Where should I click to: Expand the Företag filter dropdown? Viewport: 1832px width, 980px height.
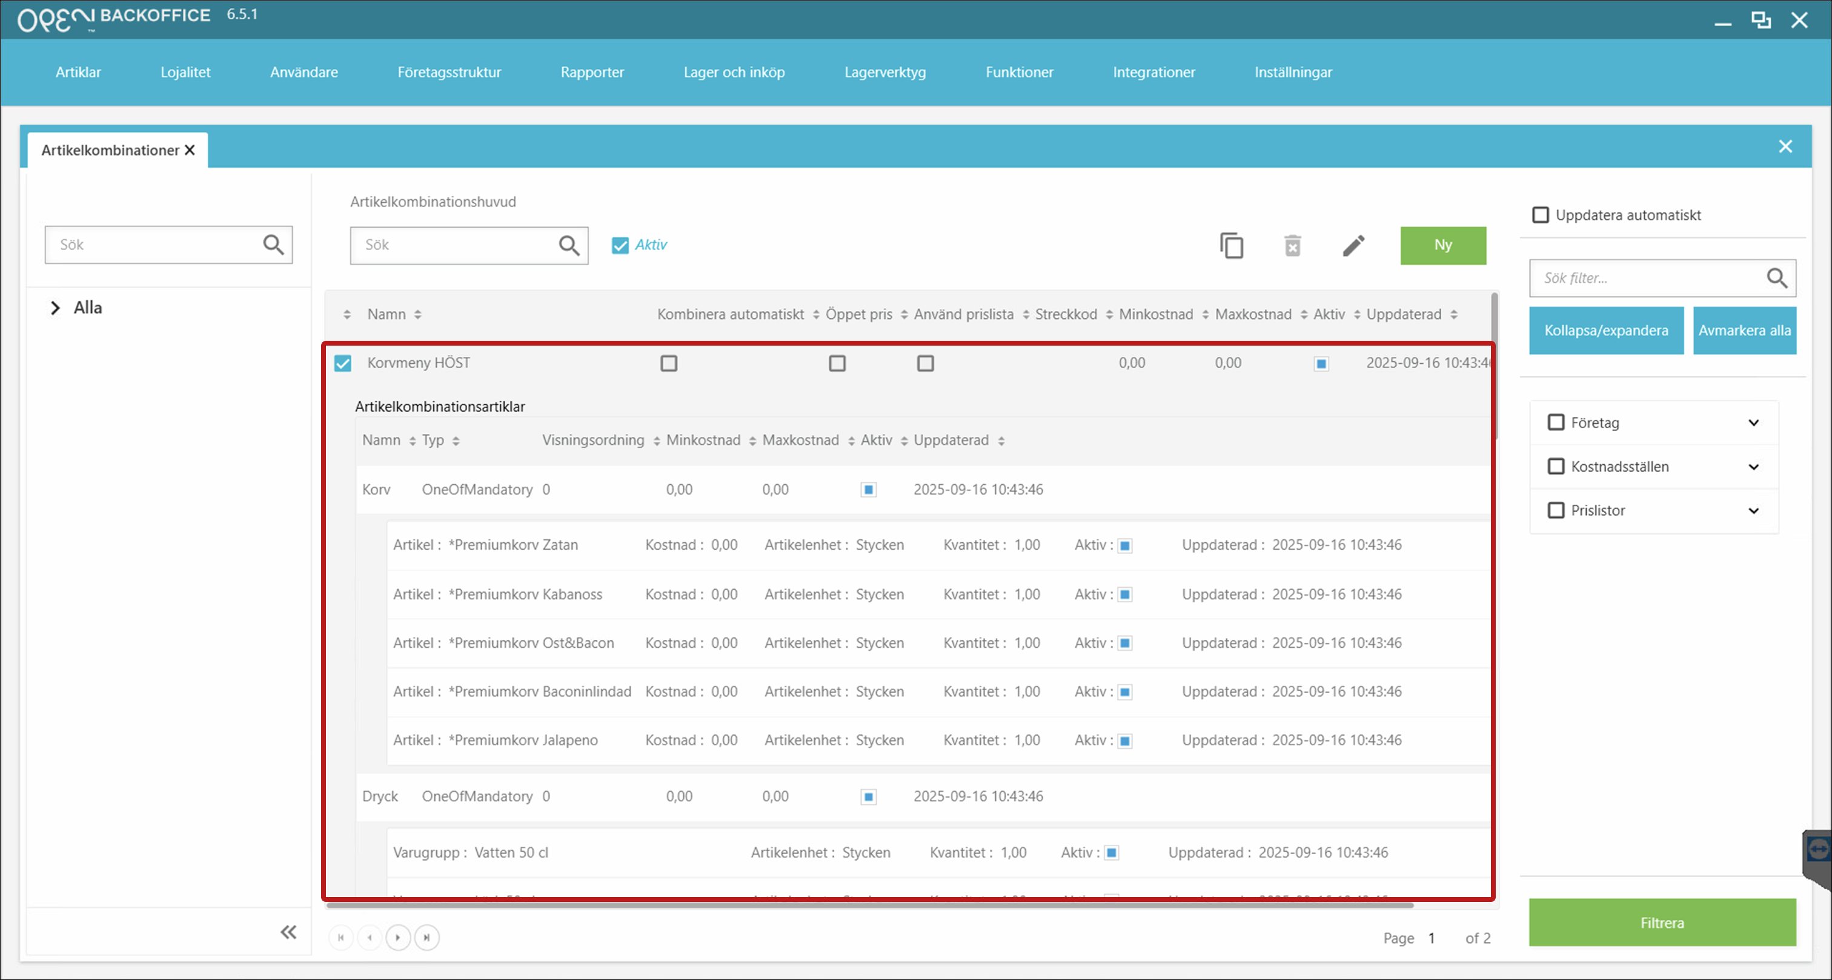(x=1753, y=423)
